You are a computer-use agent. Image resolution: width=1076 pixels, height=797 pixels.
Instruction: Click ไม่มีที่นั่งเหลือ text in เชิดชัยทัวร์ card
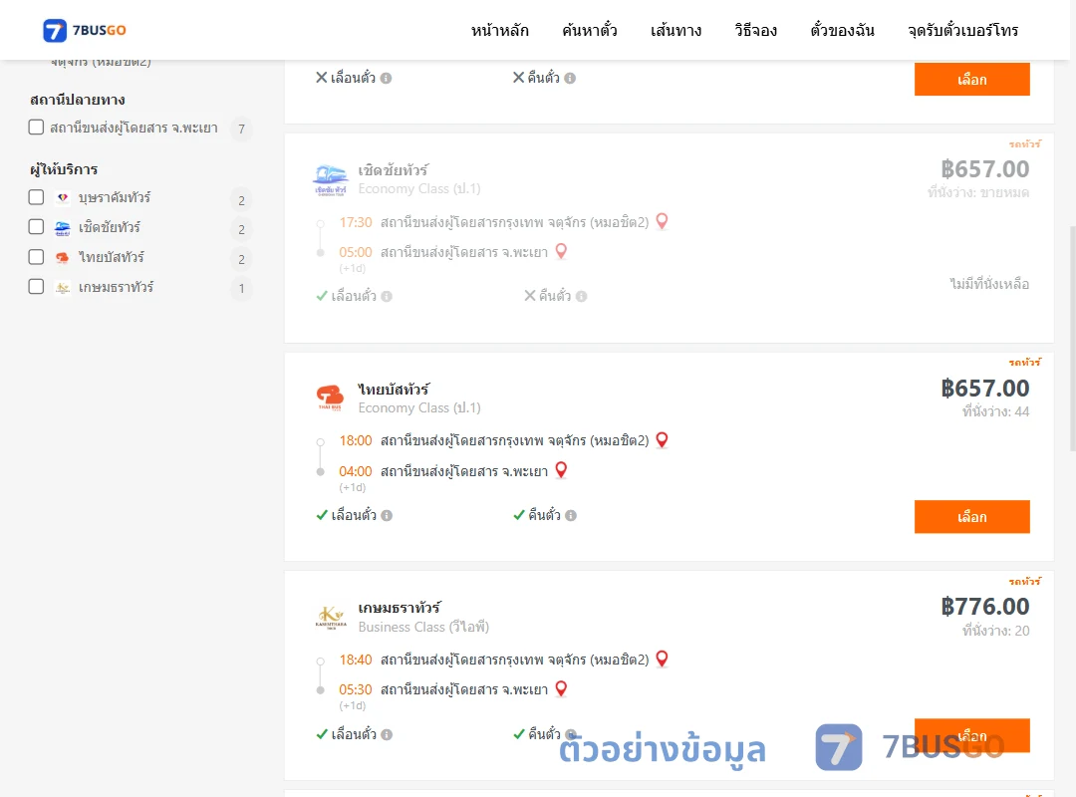coord(989,284)
